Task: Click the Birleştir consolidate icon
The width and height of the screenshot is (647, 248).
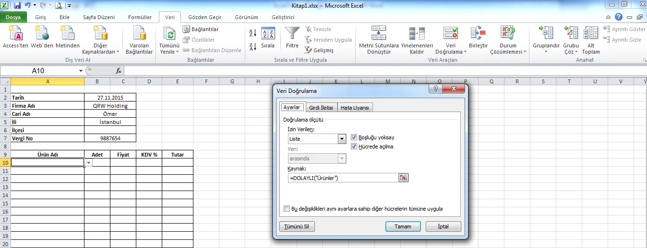Action: coord(478,34)
